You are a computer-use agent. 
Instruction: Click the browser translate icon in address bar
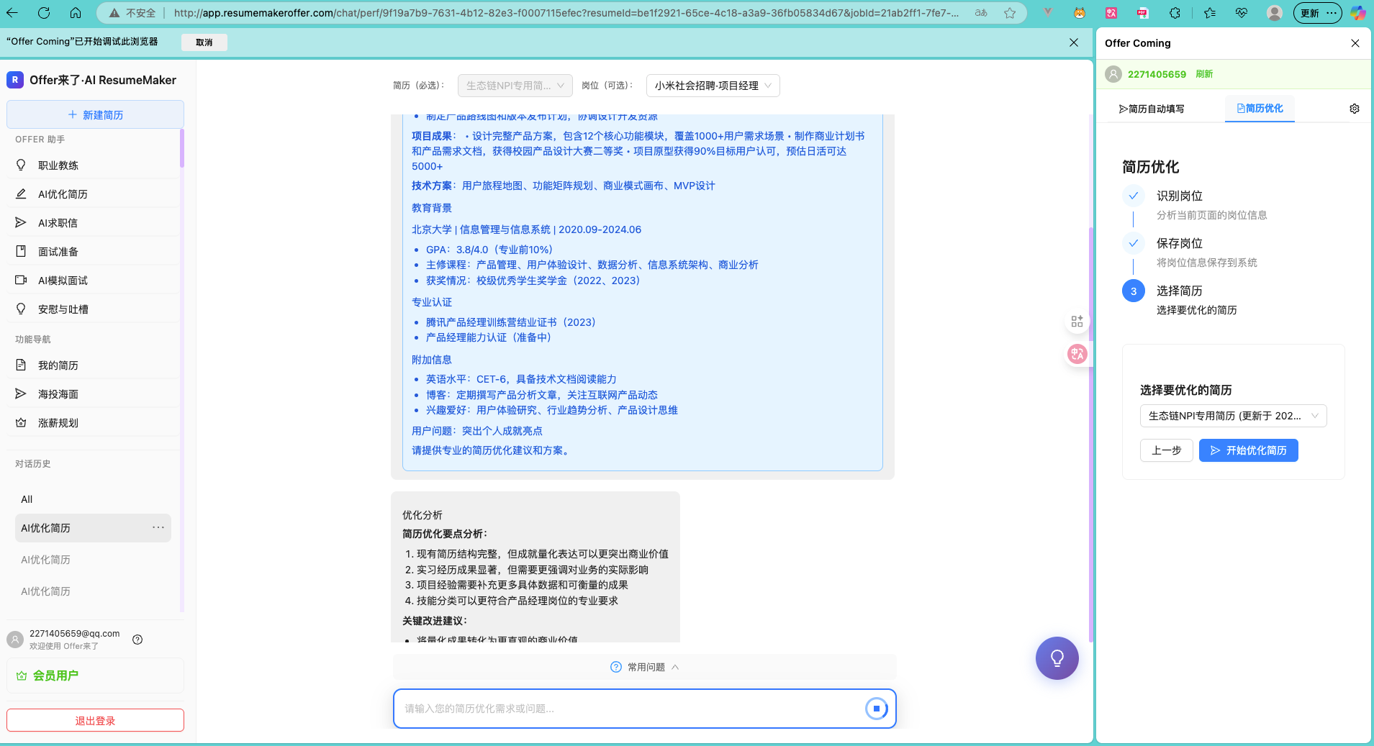click(x=981, y=13)
